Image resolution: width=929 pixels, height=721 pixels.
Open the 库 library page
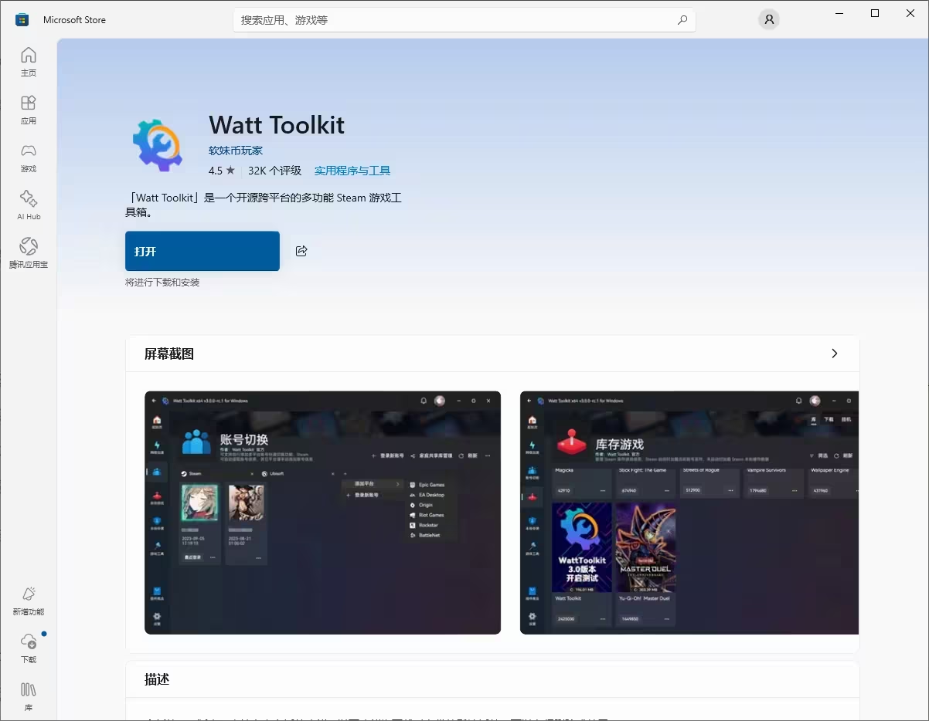[29, 696]
